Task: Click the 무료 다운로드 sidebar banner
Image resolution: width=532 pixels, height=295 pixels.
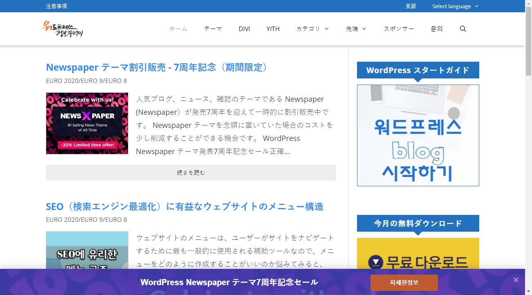Action: pyautogui.click(x=418, y=253)
